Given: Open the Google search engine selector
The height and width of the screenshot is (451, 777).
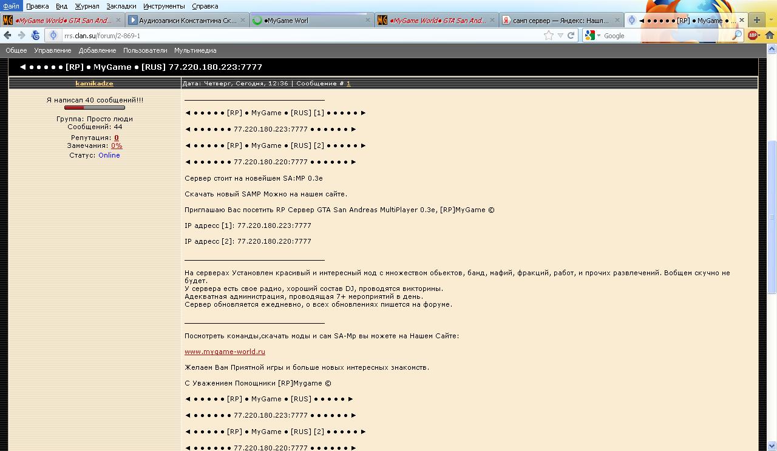Looking at the screenshot, I should coord(592,36).
